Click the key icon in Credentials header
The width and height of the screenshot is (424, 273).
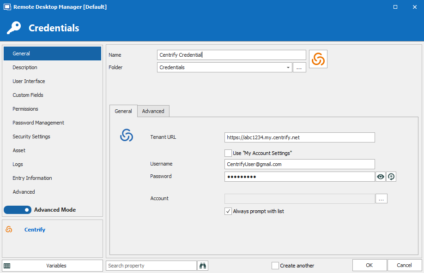pos(14,28)
